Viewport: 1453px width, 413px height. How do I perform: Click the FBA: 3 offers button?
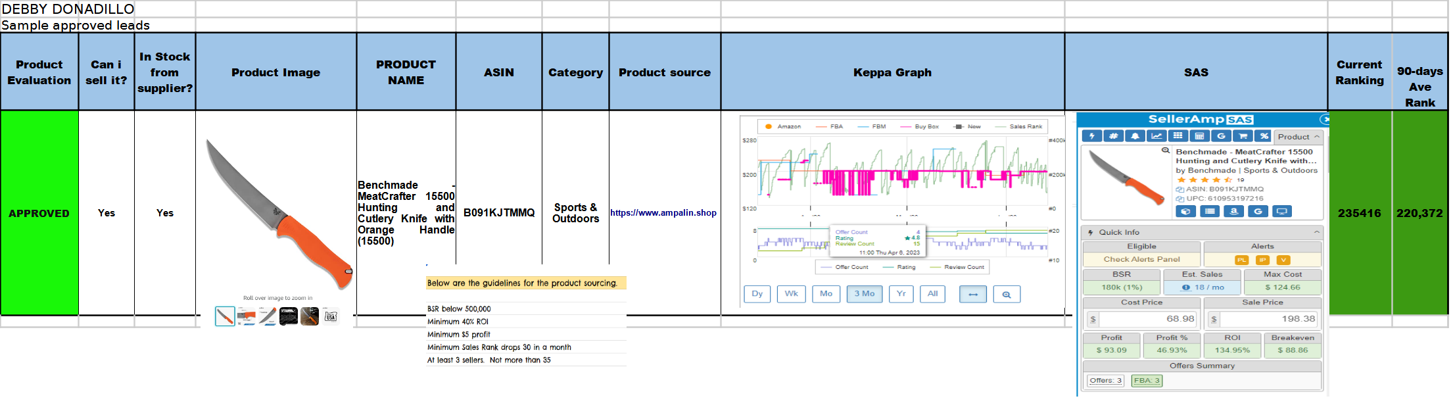[1147, 380]
